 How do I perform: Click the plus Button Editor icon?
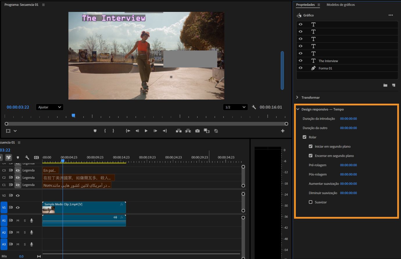pos(282,131)
